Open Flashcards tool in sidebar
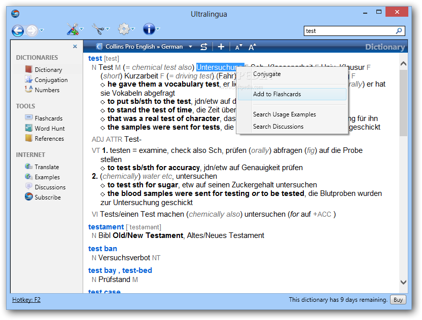 (x=44, y=118)
